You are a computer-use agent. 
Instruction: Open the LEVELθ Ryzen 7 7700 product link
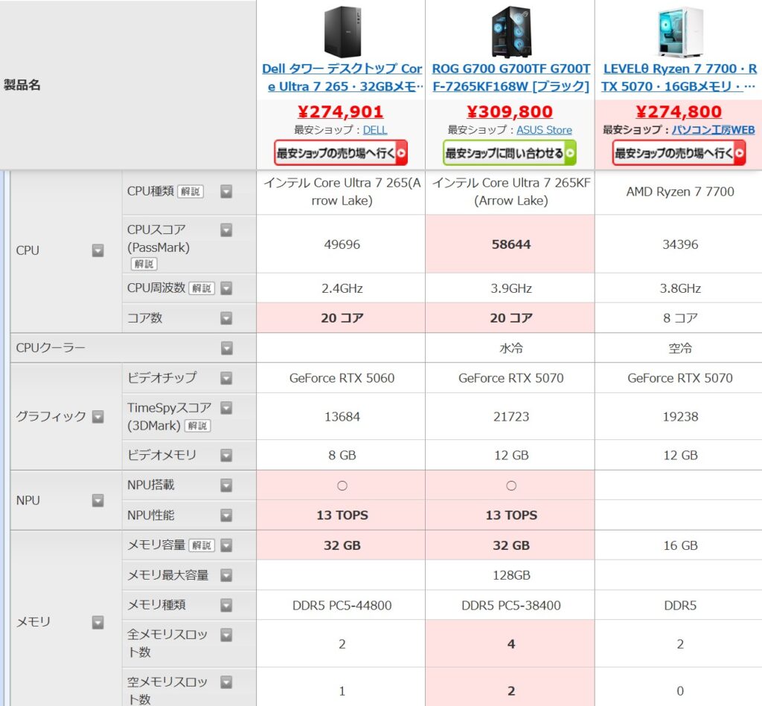pyautogui.click(x=679, y=78)
